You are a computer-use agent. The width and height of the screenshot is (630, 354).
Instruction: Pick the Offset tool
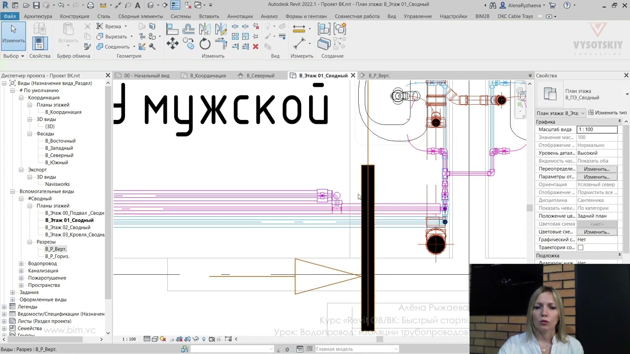(x=189, y=29)
